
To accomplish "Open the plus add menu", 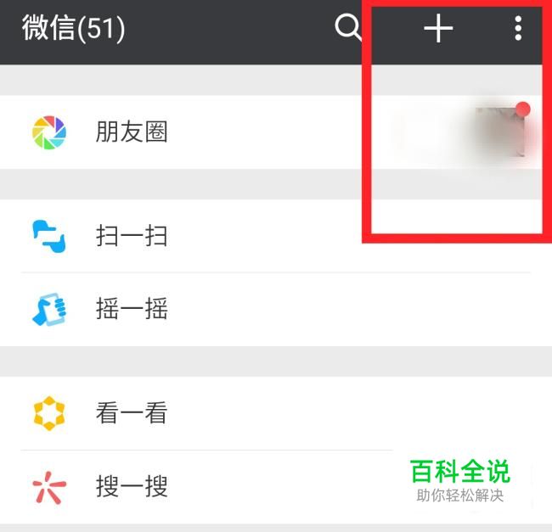I will pyautogui.click(x=438, y=28).
